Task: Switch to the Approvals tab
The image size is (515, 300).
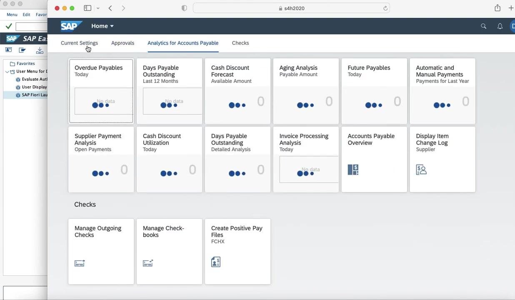Action: tap(122, 43)
